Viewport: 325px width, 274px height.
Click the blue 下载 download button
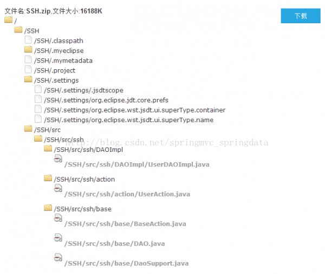[x=301, y=16]
